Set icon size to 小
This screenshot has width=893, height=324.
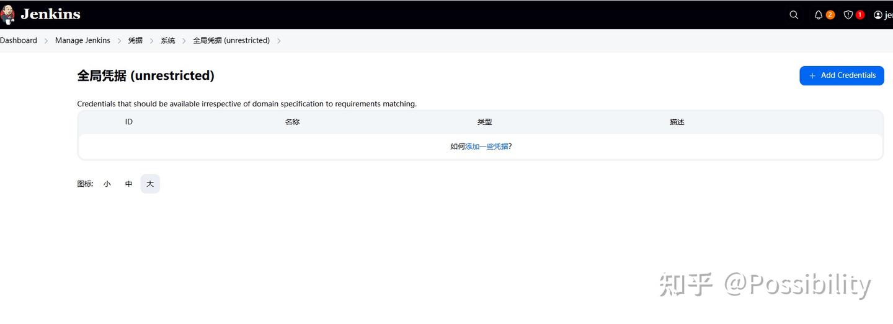pos(107,184)
